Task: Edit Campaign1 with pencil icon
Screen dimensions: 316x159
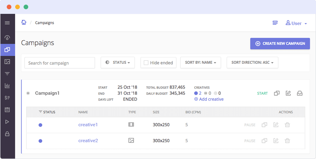Action: [288, 93]
